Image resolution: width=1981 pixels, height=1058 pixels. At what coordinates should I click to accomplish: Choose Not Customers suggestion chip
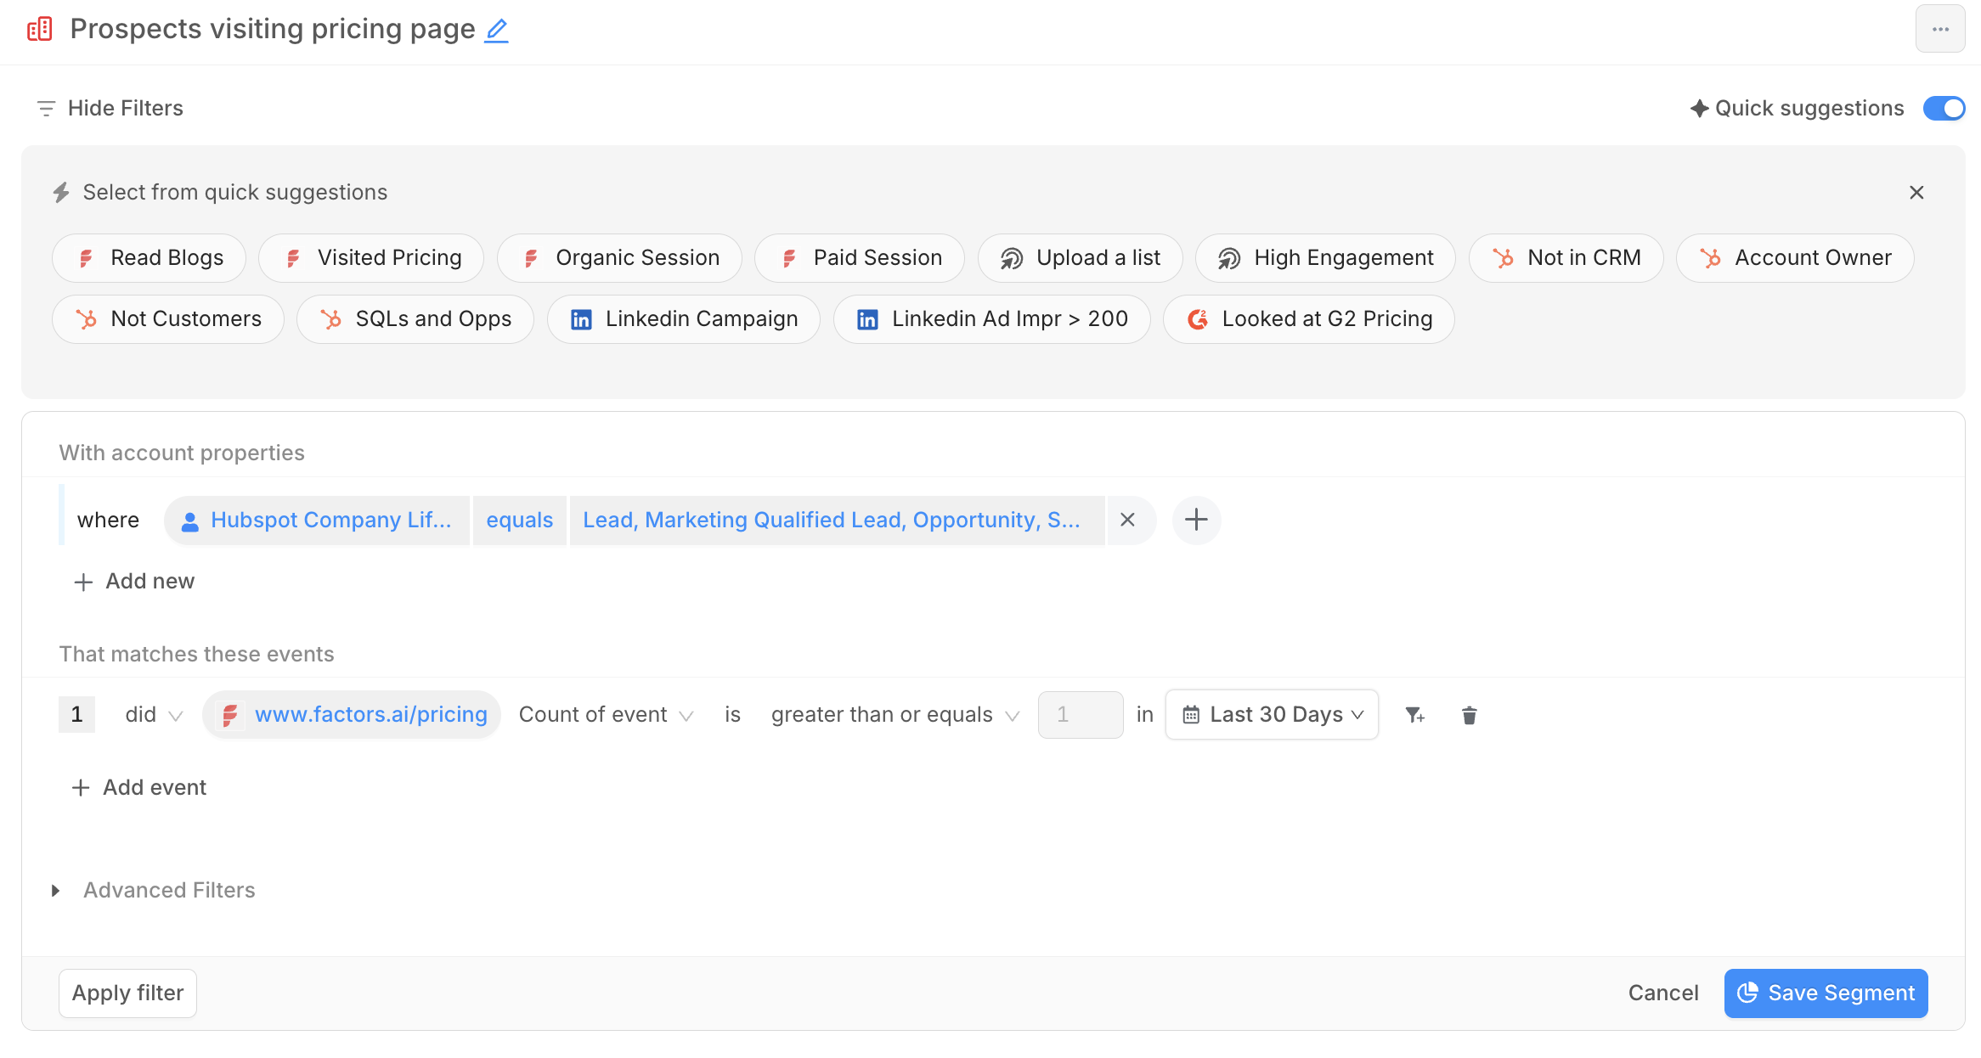click(168, 319)
